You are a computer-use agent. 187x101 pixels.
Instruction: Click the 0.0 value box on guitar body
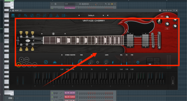point(162,16)
